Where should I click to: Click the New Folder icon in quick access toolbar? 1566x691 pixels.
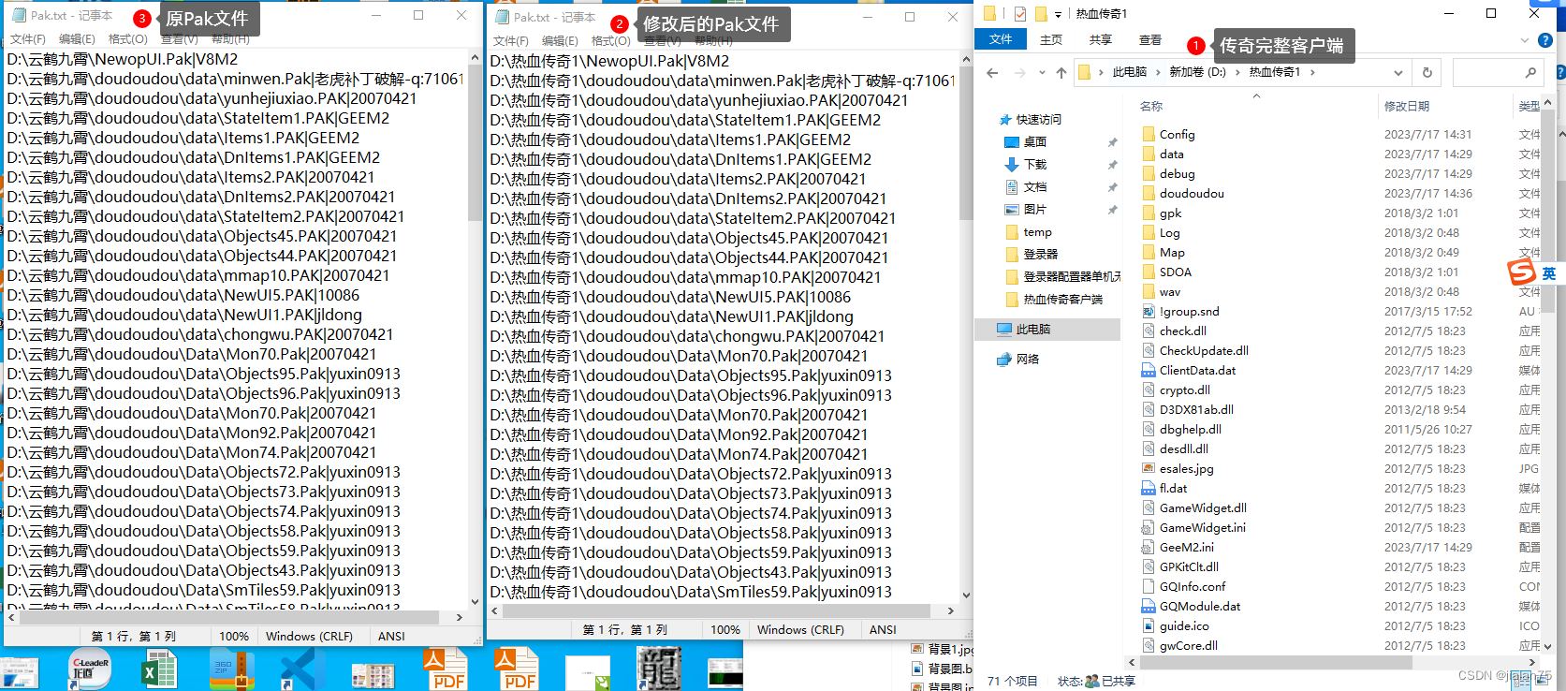(1040, 13)
